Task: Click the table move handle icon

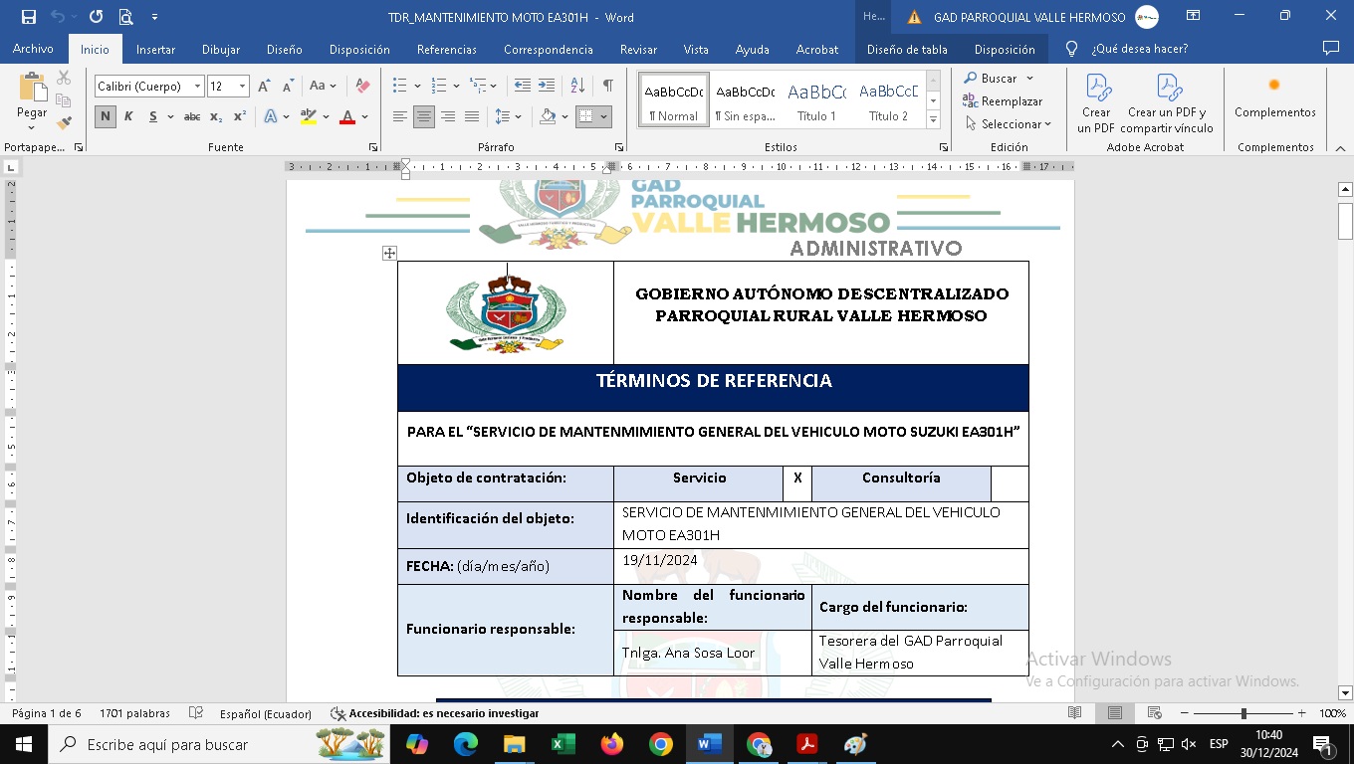Action: coord(389,254)
